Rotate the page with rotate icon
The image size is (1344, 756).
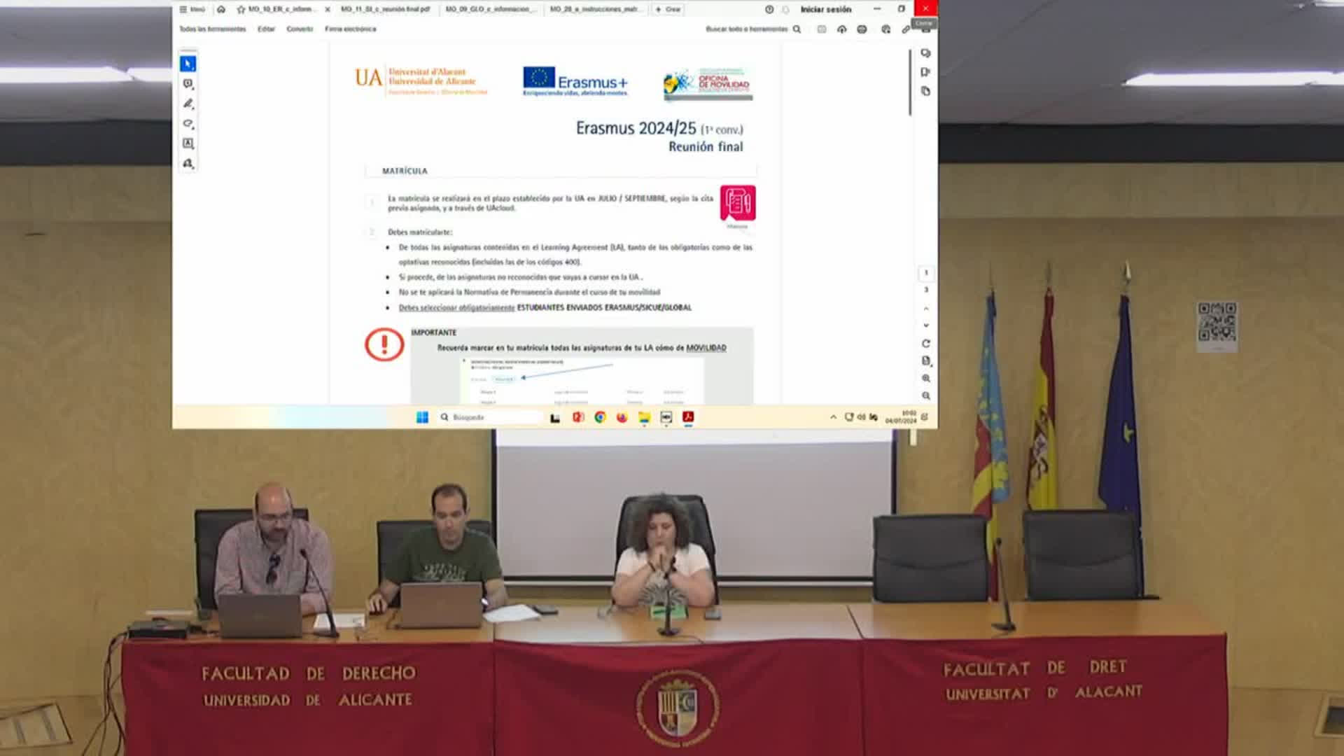click(x=926, y=344)
